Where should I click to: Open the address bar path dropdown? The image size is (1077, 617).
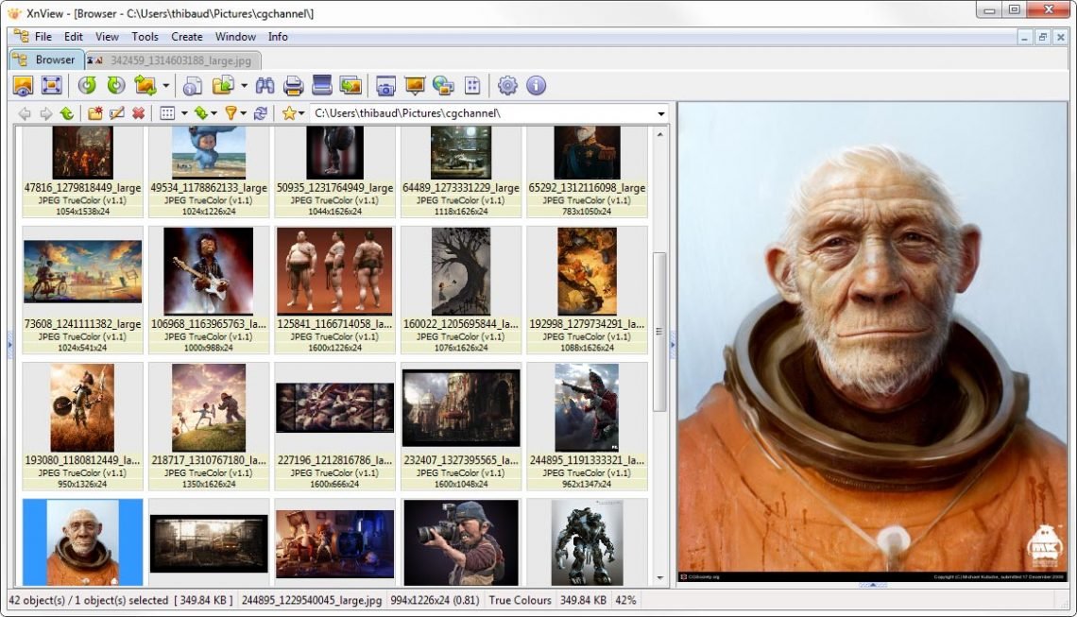pos(662,112)
